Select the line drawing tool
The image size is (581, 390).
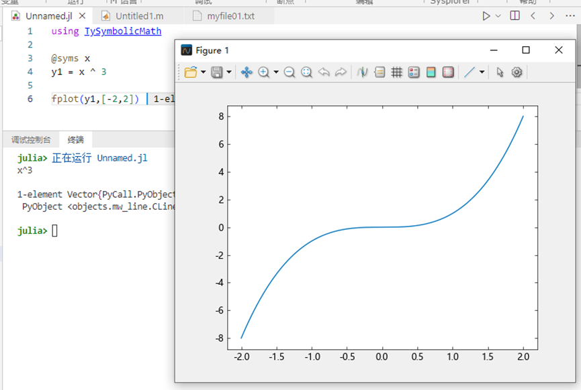point(470,72)
